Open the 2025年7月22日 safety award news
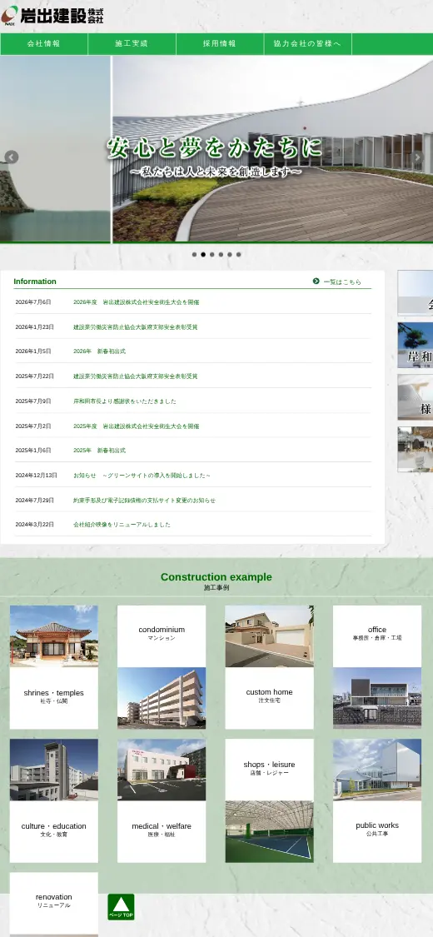This screenshot has height=937, width=433. pyautogui.click(x=135, y=376)
